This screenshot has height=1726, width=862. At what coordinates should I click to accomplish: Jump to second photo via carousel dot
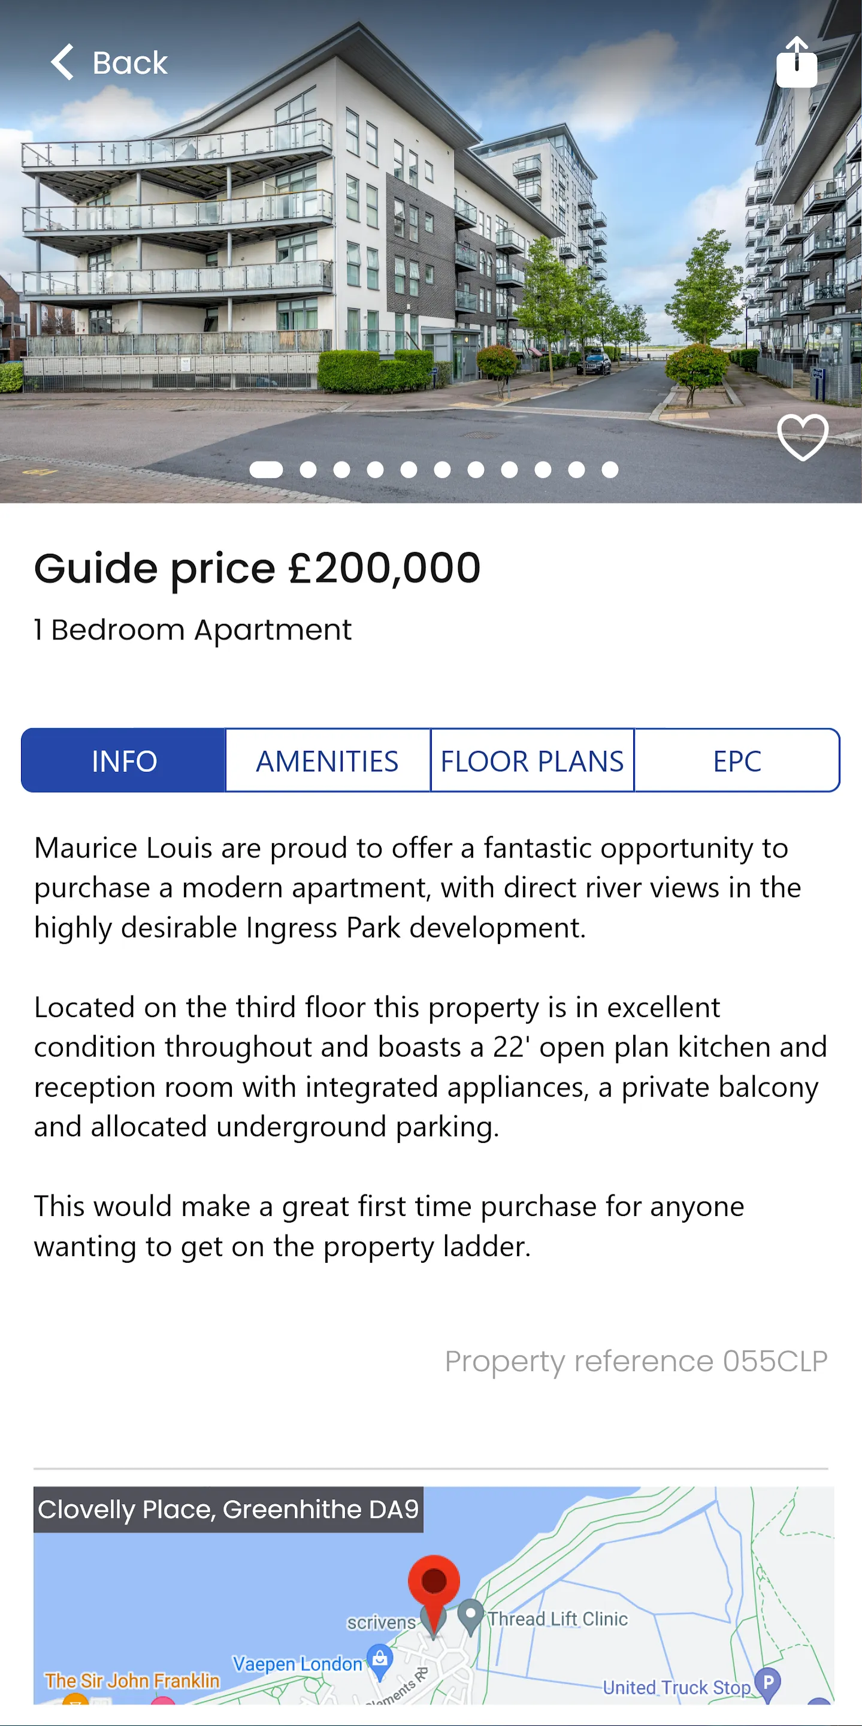click(x=308, y=470)
